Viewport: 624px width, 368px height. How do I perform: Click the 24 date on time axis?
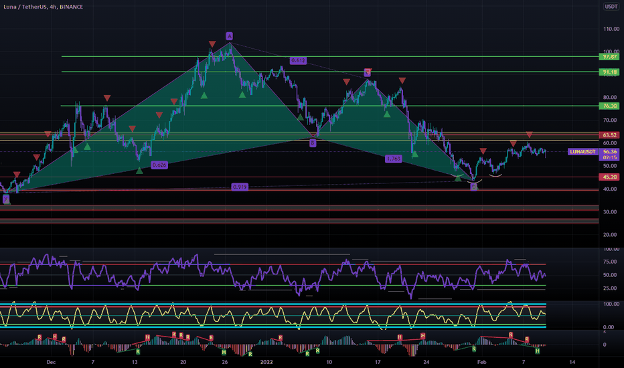426,362
